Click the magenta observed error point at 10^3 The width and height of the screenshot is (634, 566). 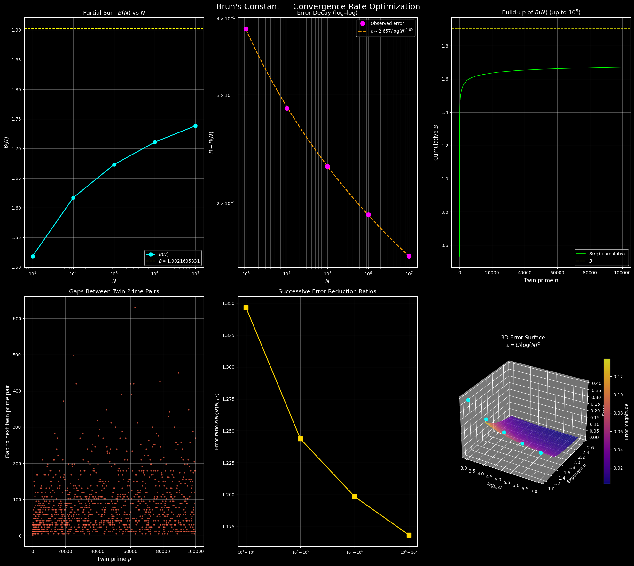point(246,29)
